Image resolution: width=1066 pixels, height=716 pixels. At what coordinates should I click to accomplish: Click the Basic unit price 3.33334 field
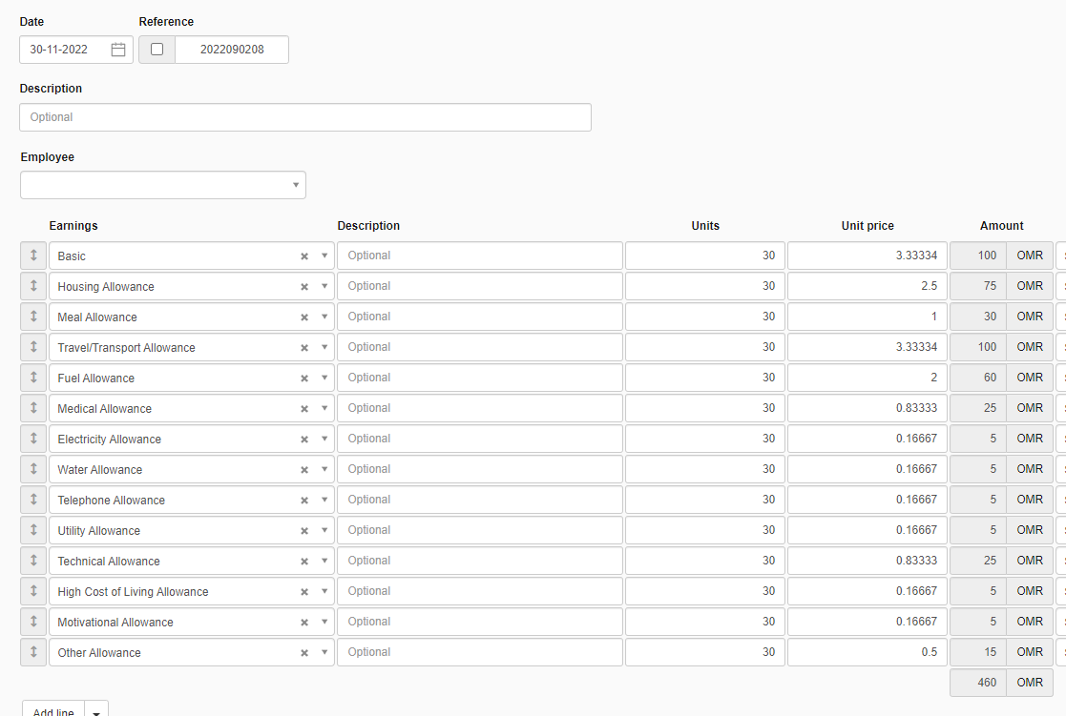(867, 256)
